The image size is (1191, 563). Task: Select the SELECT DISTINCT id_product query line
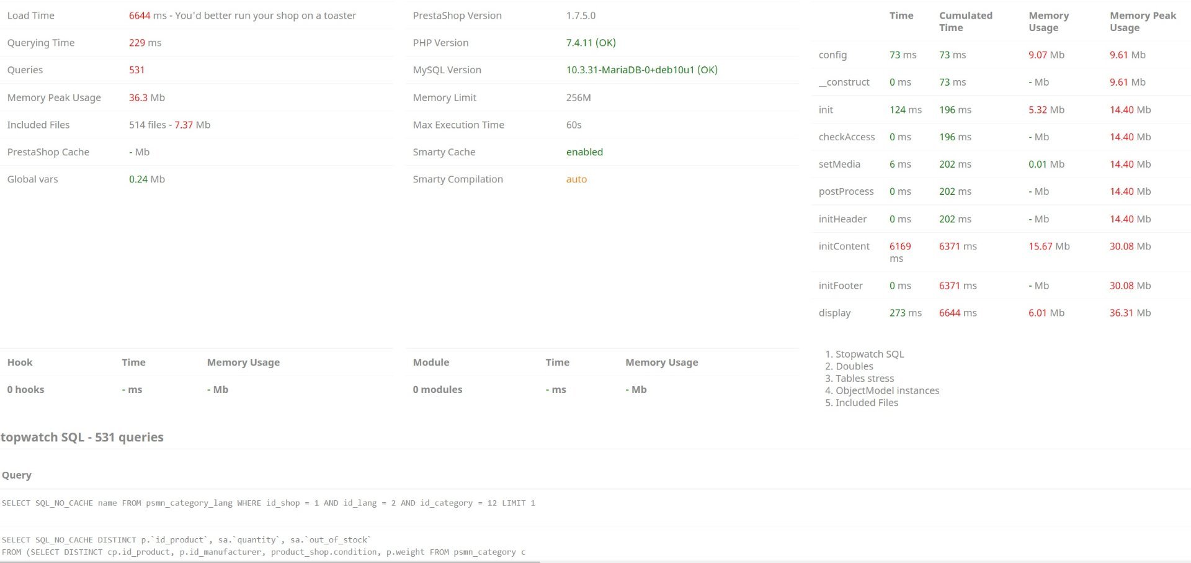click(x=186, y=540)
